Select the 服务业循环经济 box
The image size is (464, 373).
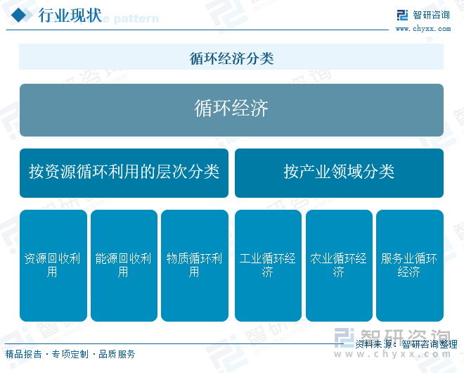click(x=410, y=265)
